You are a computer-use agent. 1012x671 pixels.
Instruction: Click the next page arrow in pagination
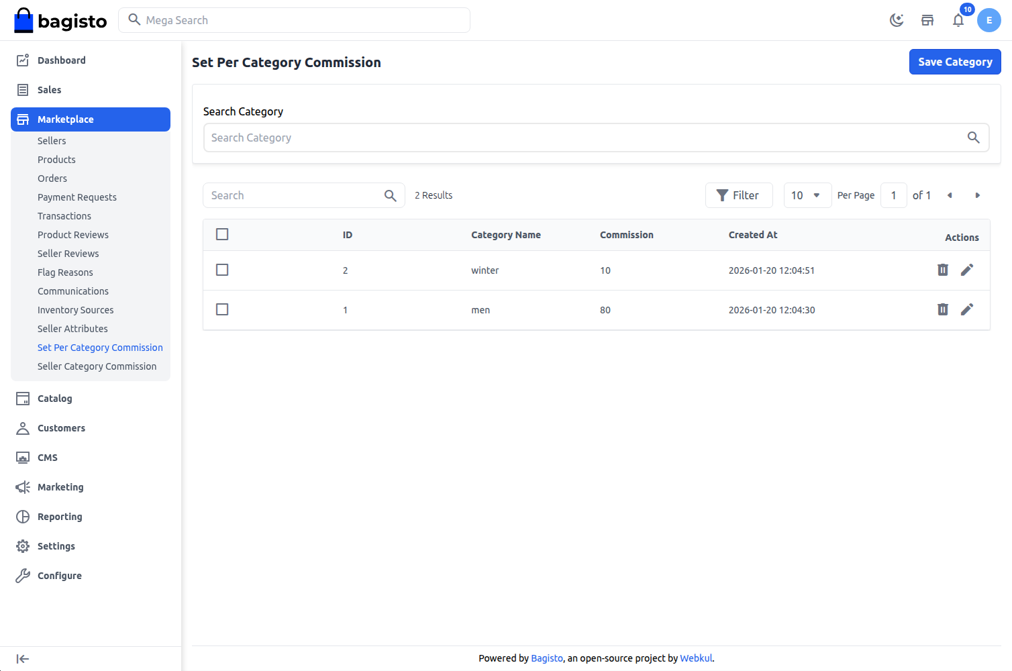click(x=978, y=195)
